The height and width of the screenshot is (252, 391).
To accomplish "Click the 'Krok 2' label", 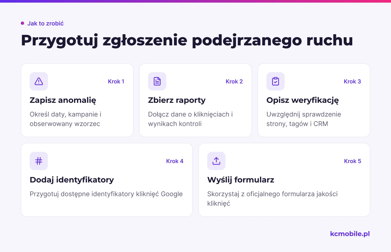I will 234,82.
